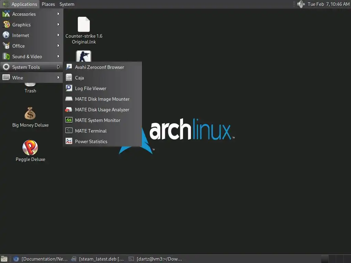Expand the Office submenu arrow
Image resolution: width=351 pixels, height=263 pixels.
[x=58, y=46]
